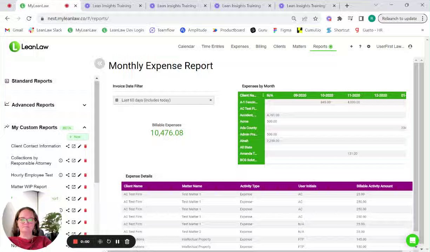Reload the page
This screenshot has width=430, height=252.
point(29,19)
